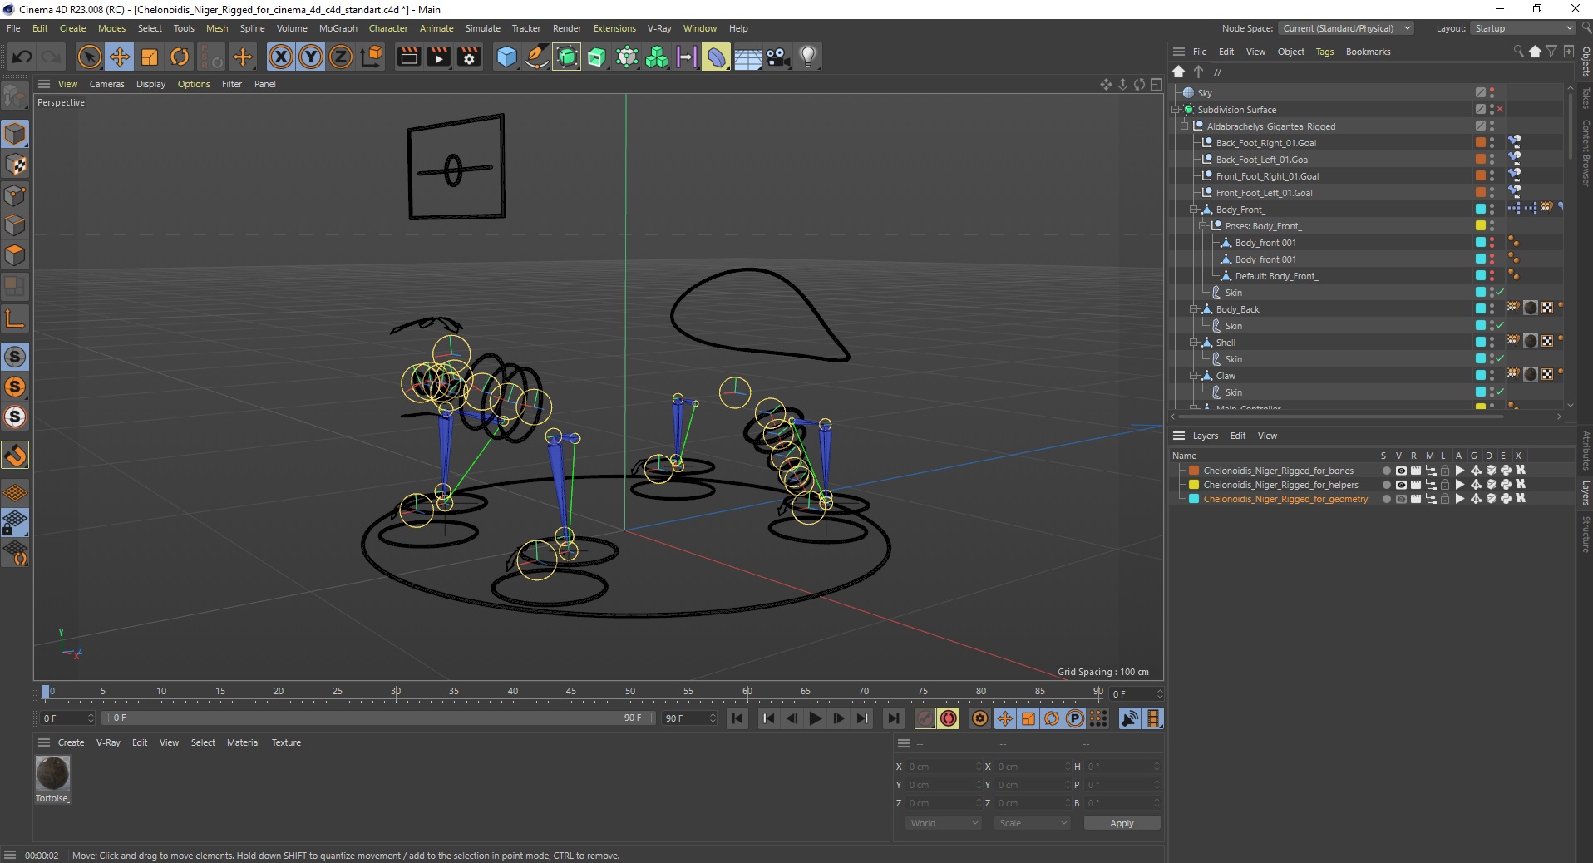This screenshot has height=863, width=1593.
Task: Toggle Y axis lock
Action: [311, 57]
